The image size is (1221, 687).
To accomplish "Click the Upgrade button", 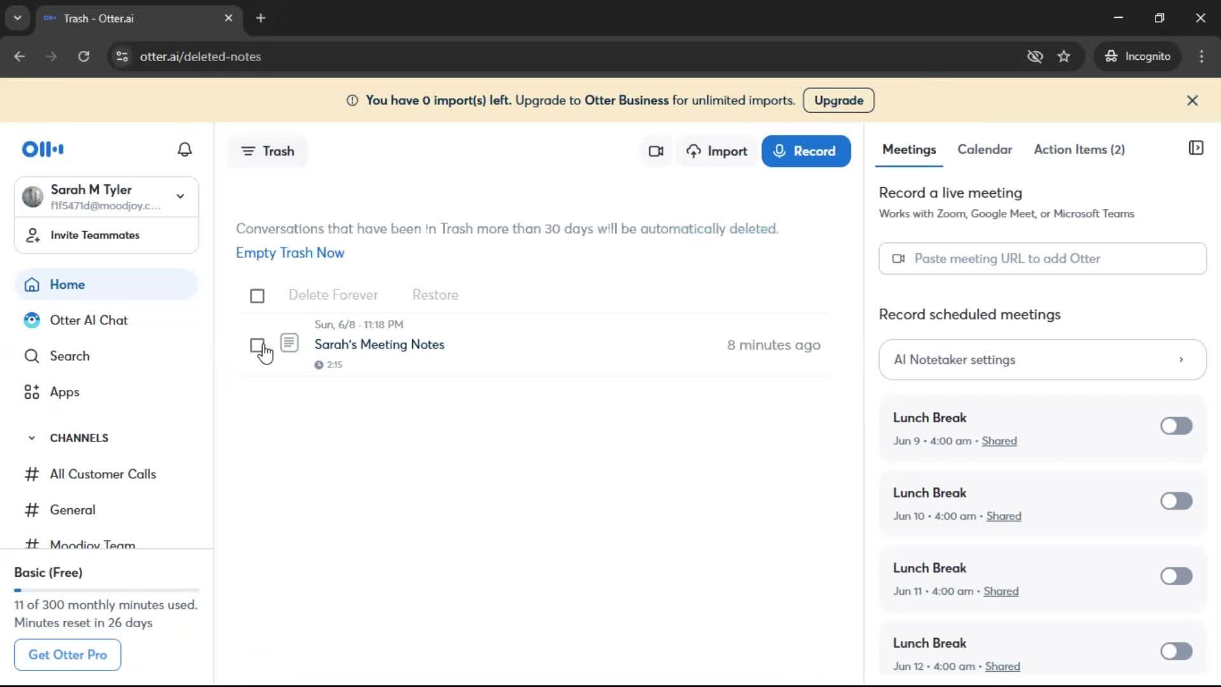I will coord(838,101).
